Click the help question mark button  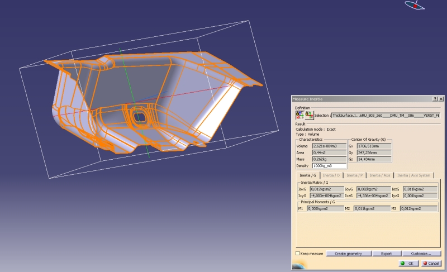pyautogui.click(x=435, y=99)
